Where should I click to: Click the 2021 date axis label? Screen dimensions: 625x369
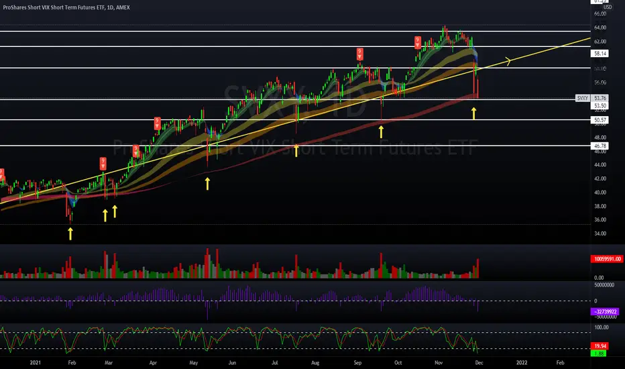tap(35, 362)
